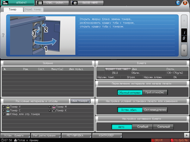The image size is (190, 142).
Task: Click the Сост. status column header
Action: pos(41,69)
